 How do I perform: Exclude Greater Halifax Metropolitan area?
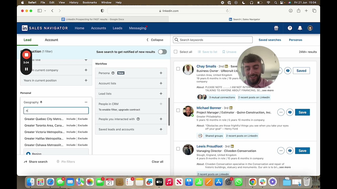coord(83,138)
